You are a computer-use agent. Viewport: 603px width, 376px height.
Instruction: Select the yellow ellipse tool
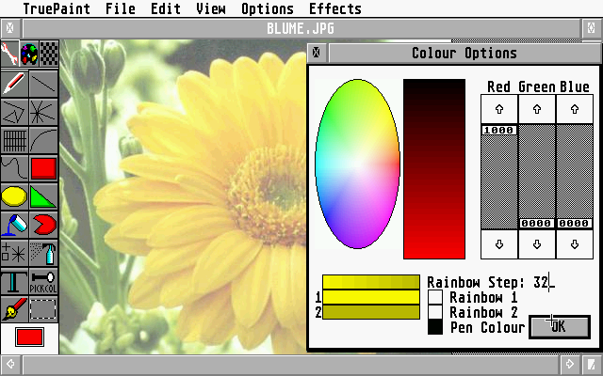(15, 196)
